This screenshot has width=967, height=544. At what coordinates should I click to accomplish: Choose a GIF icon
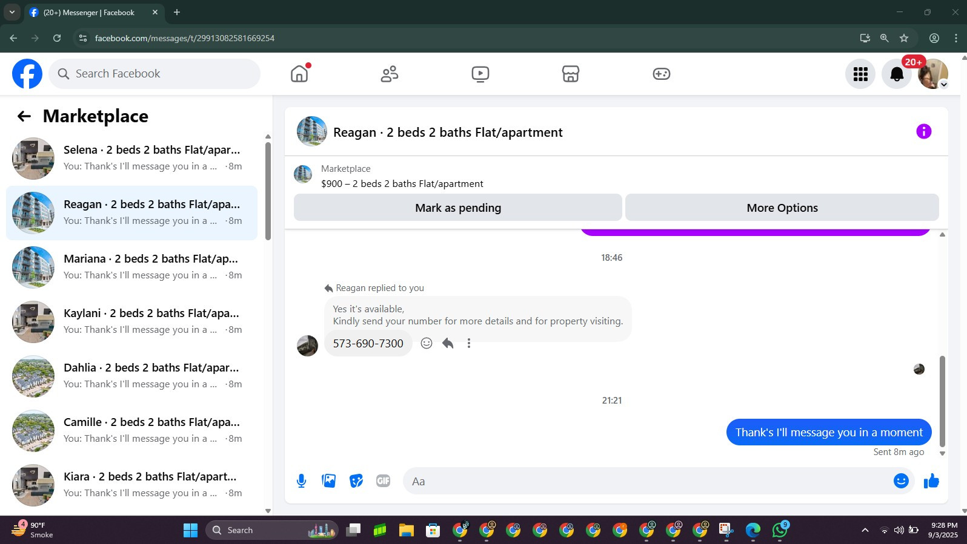coord(383,481)
